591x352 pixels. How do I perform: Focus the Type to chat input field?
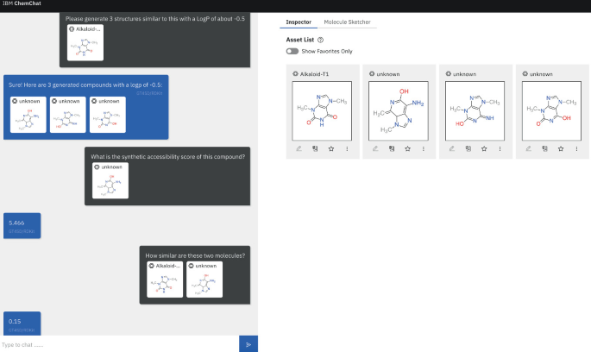point(119,344)
